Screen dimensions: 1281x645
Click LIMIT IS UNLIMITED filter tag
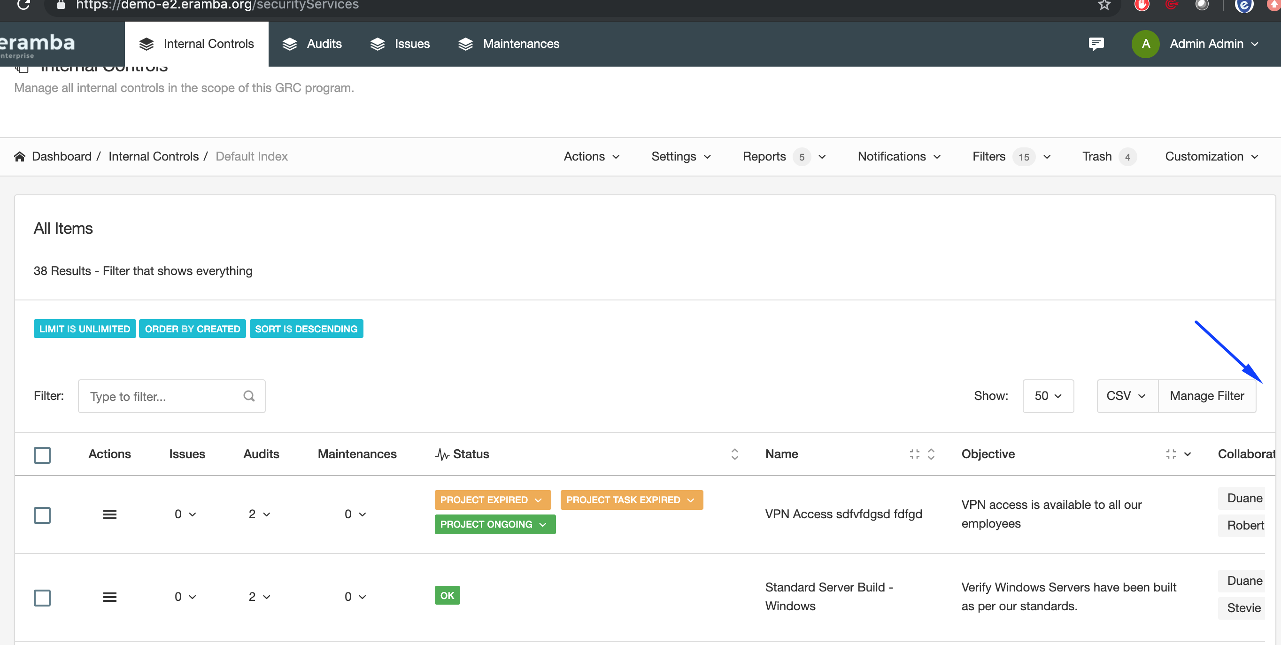click(x=85, y=329)
